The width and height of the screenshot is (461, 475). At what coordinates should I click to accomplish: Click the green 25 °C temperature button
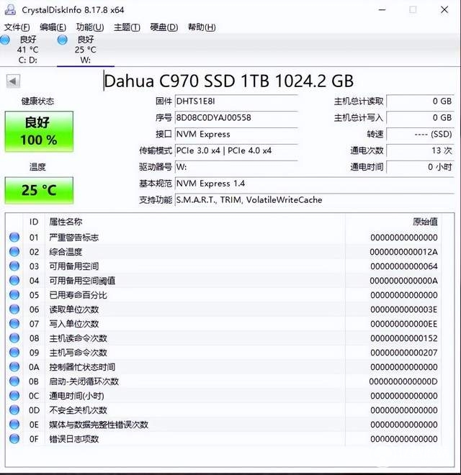click(39, 190)
